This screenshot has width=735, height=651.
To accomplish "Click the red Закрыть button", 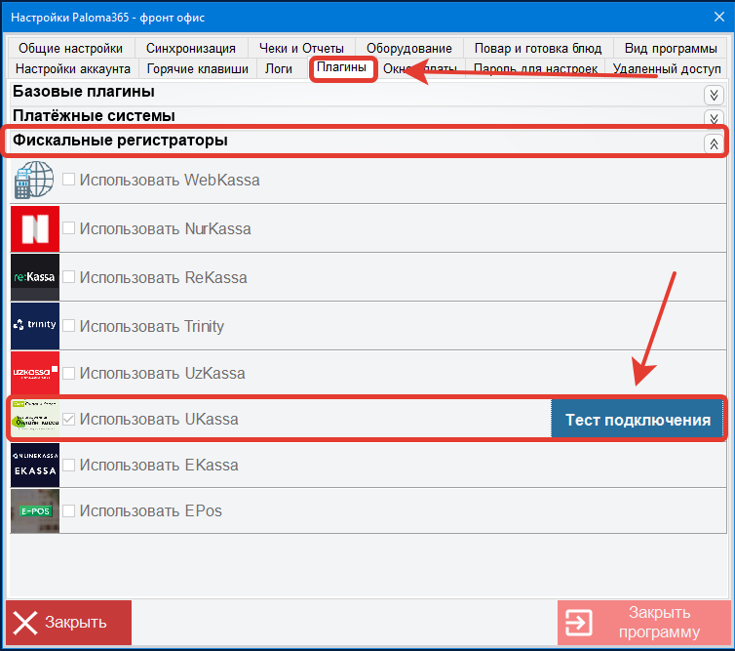I will coord(68,622).
